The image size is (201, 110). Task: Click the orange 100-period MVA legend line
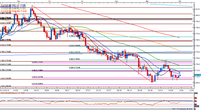coord(14,10)
